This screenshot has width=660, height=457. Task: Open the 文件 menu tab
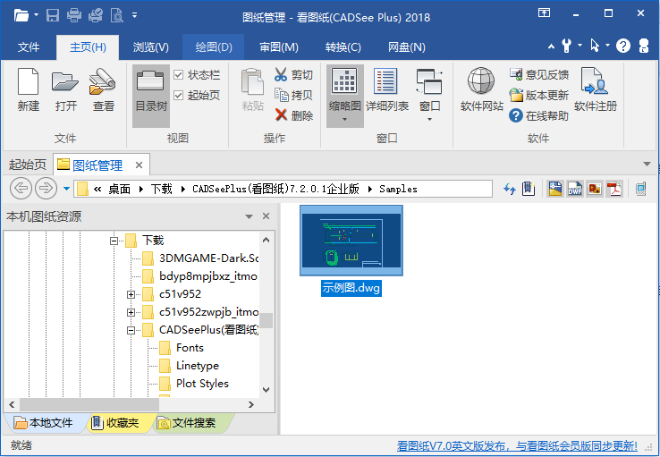29,47
